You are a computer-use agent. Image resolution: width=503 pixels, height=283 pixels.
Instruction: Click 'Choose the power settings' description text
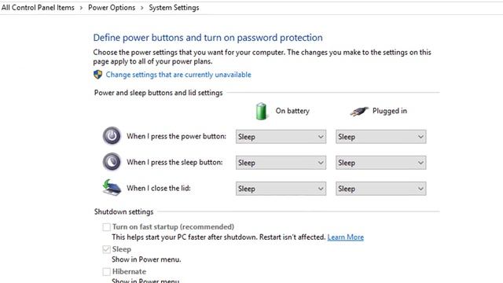(262, 57)
